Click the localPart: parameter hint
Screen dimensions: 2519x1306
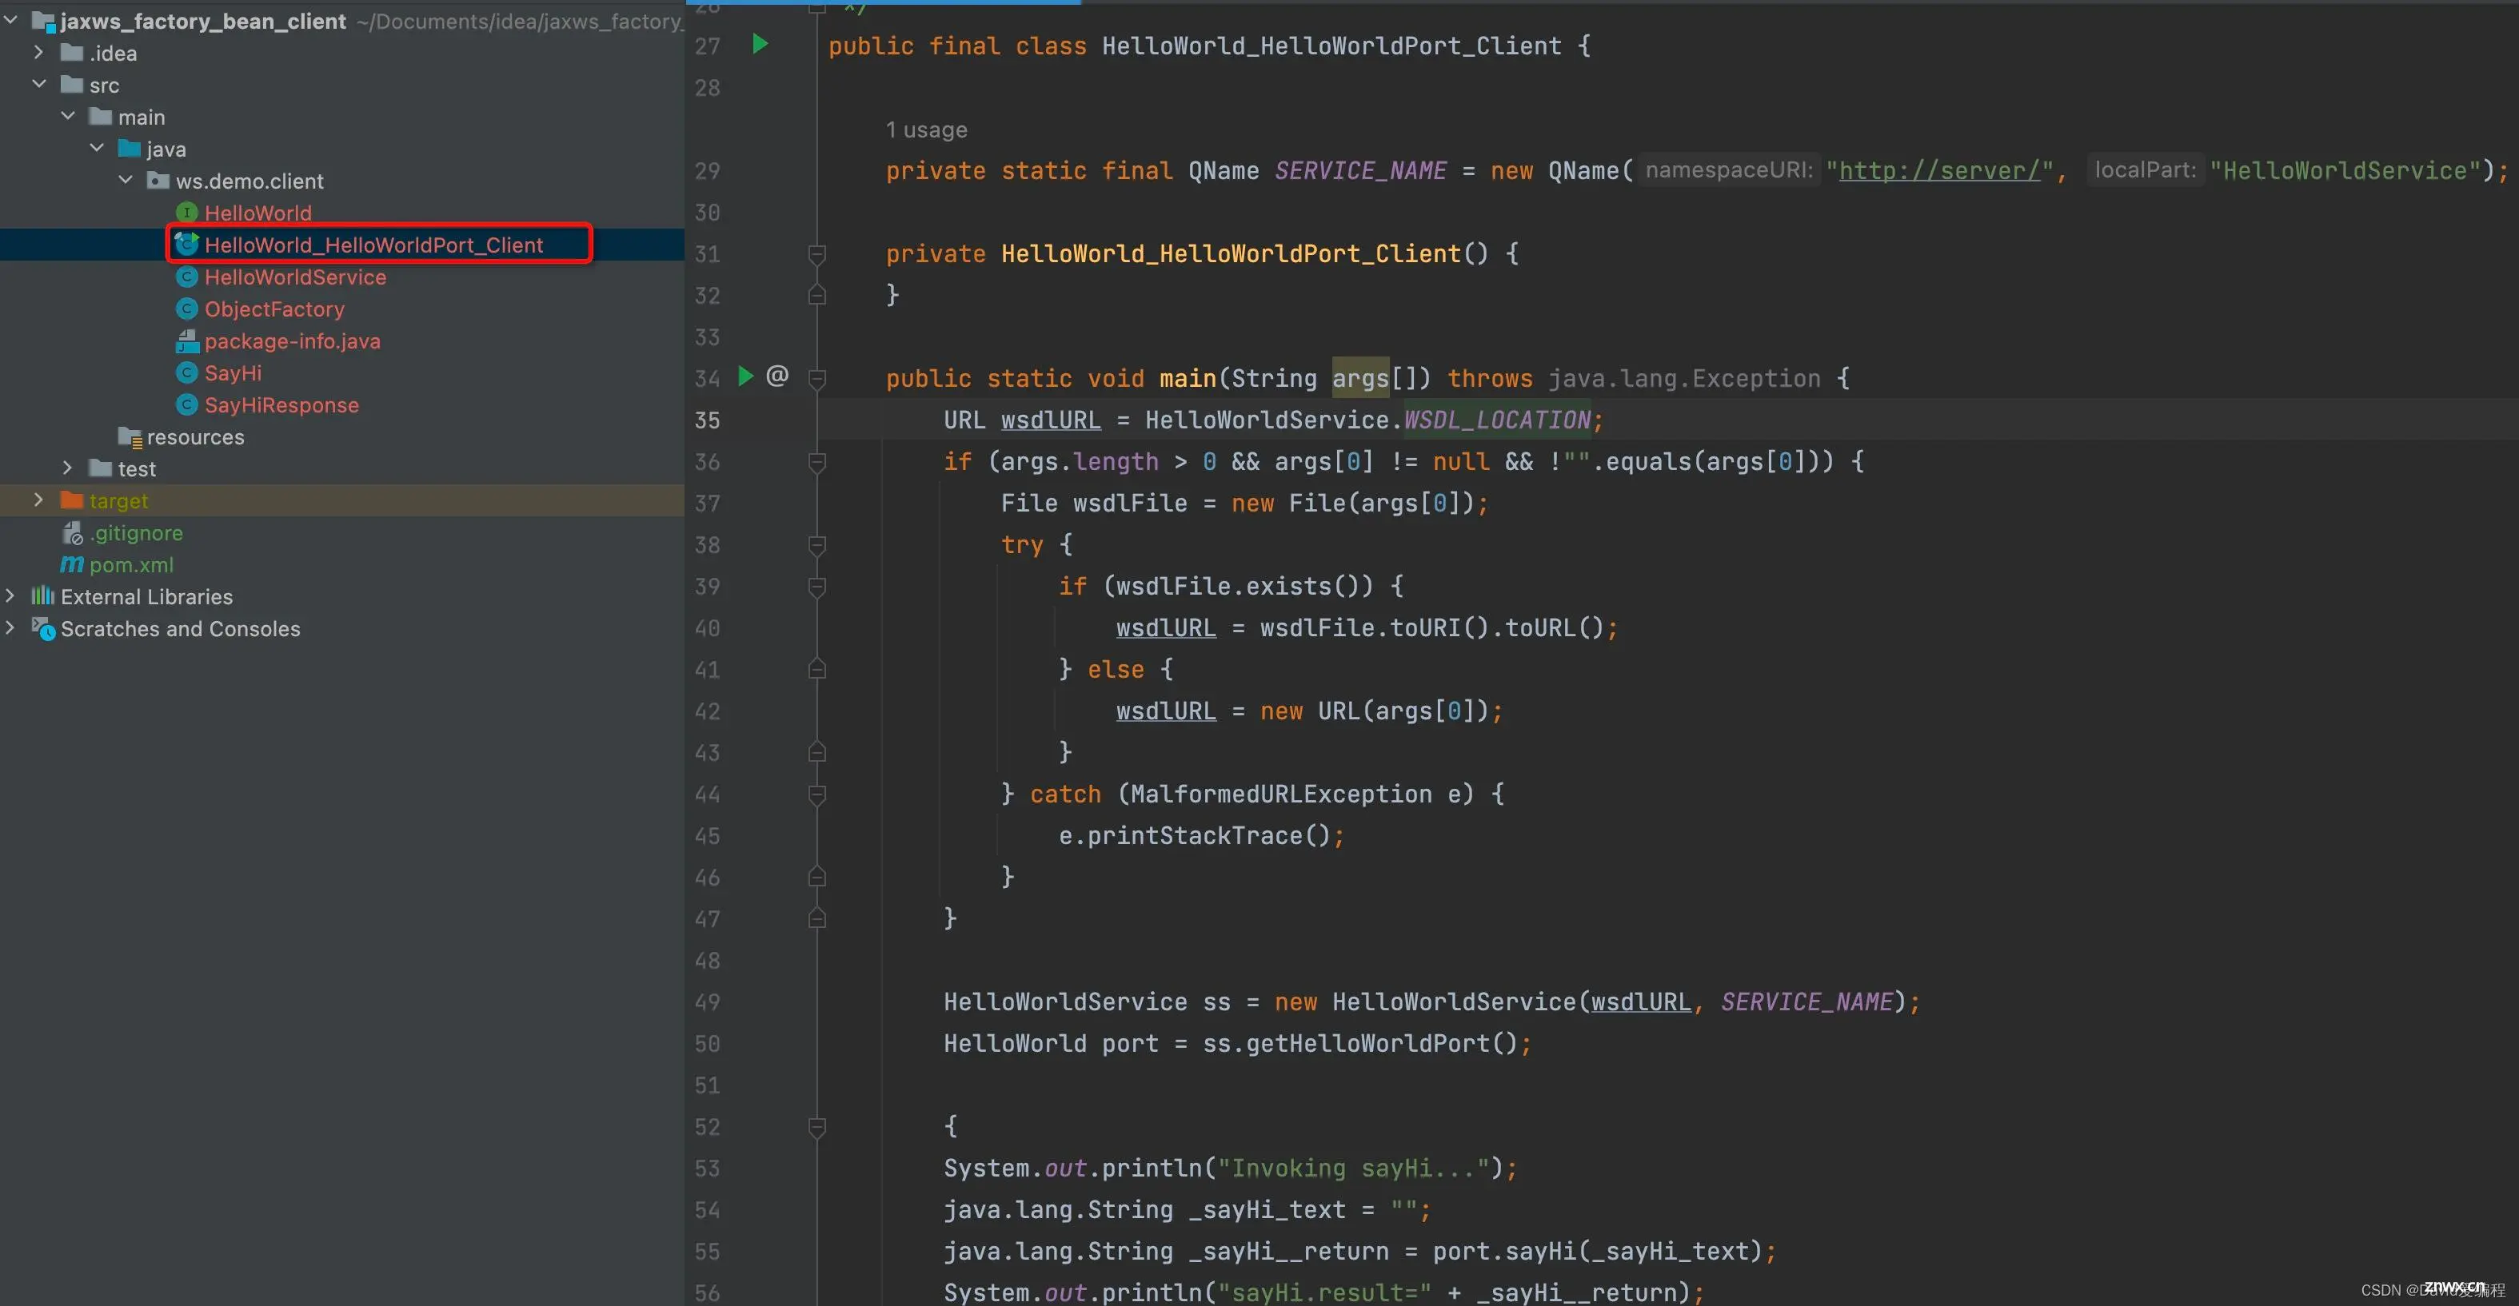tap(2145, 170)
